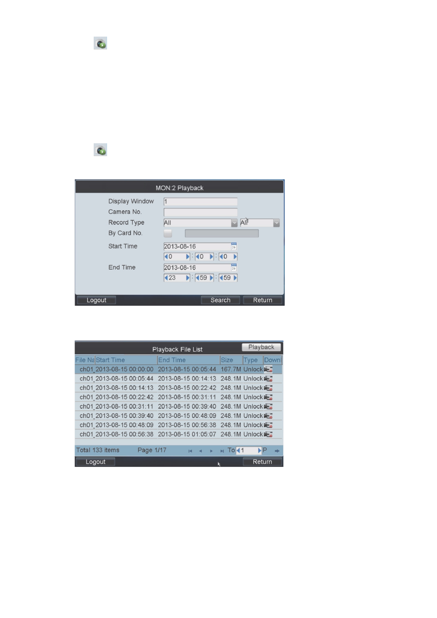
Task: Expand the second Record Type All dropdown
Action: coord(276,223)
